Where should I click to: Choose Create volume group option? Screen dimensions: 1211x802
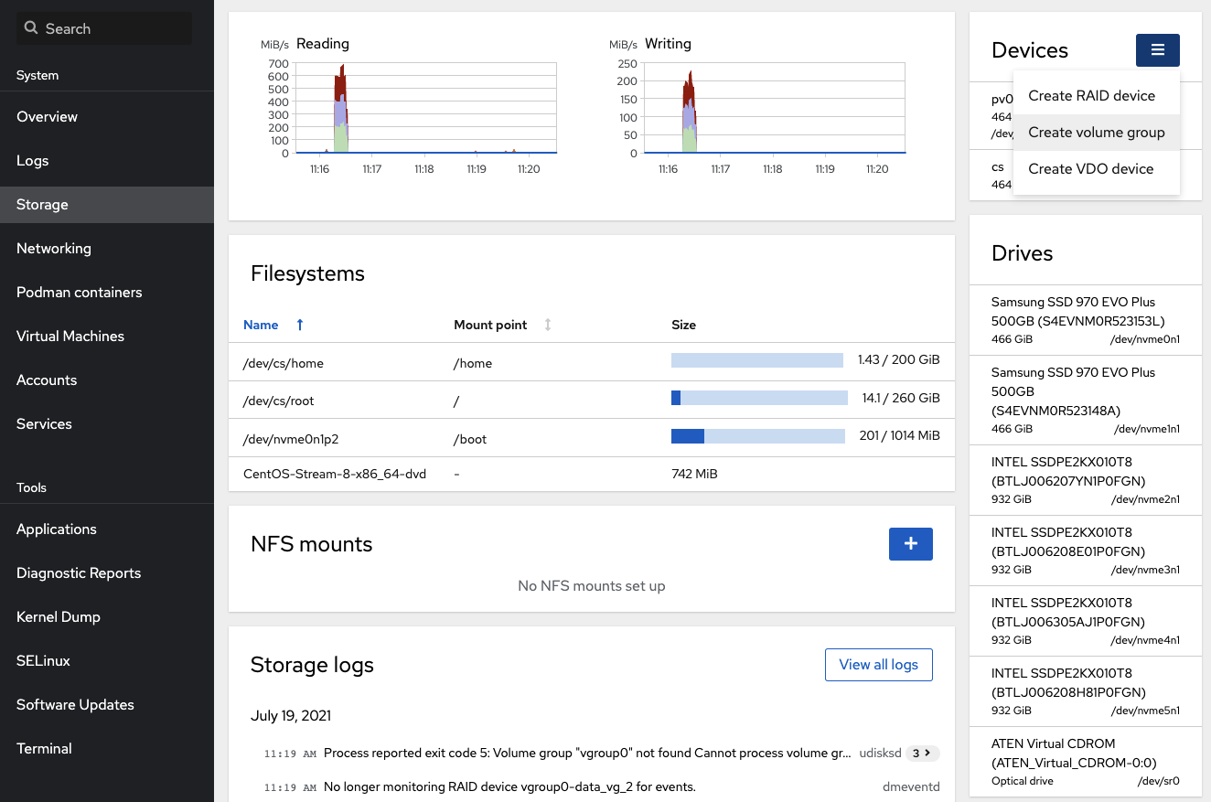[x=1096, y=133]
